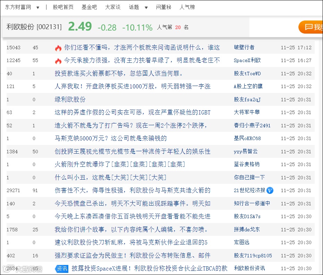Viewport: 323px width, 275px height.
Task: Open post 火箭刚升空就爆炸了
Action: coord(120,164)
